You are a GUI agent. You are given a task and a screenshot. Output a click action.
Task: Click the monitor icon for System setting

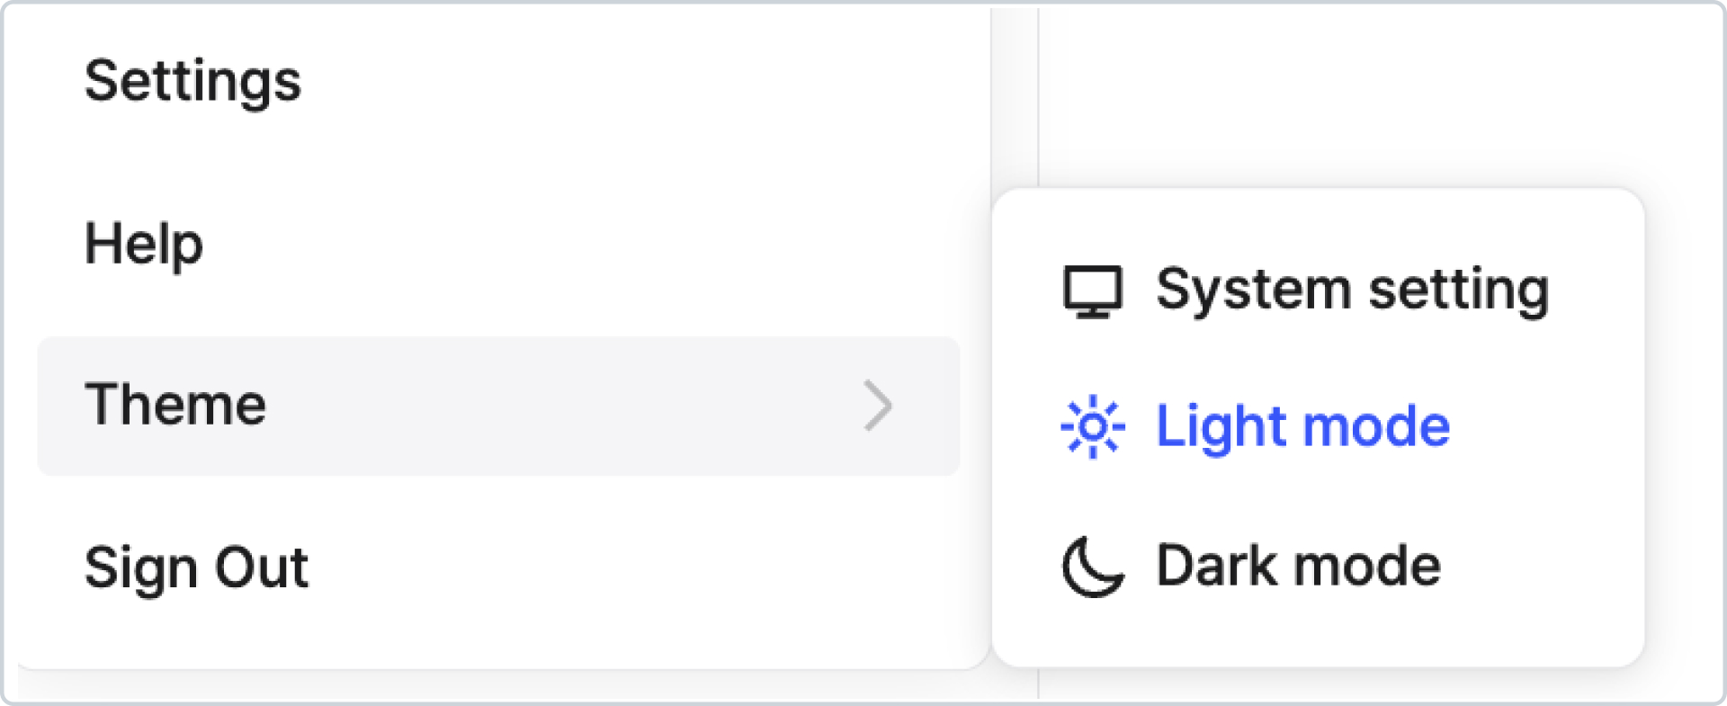(x=1093, y=291)
